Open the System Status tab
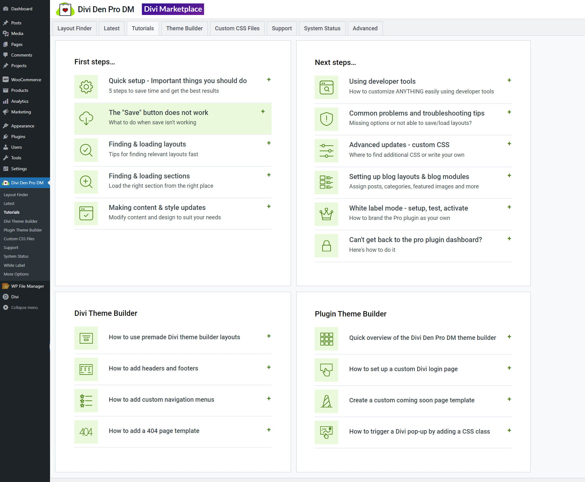This screenshot has height=482, width=585. (x=322, y=28)
